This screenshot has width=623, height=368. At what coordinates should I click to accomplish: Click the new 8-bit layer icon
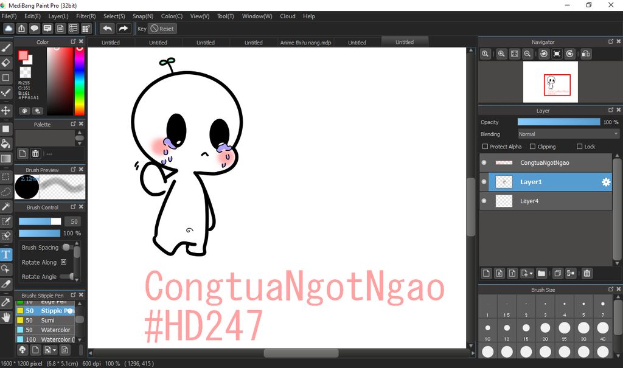[499, 274]
